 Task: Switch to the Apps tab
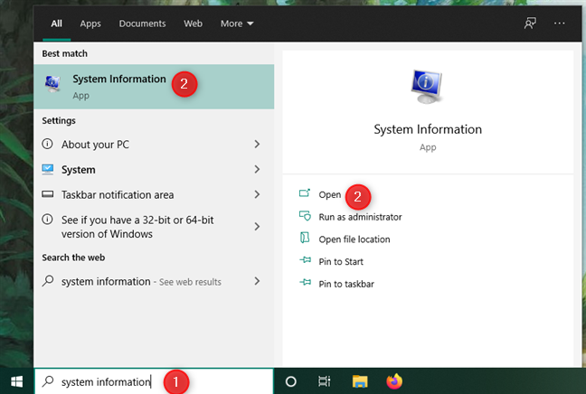coord(90,23)
